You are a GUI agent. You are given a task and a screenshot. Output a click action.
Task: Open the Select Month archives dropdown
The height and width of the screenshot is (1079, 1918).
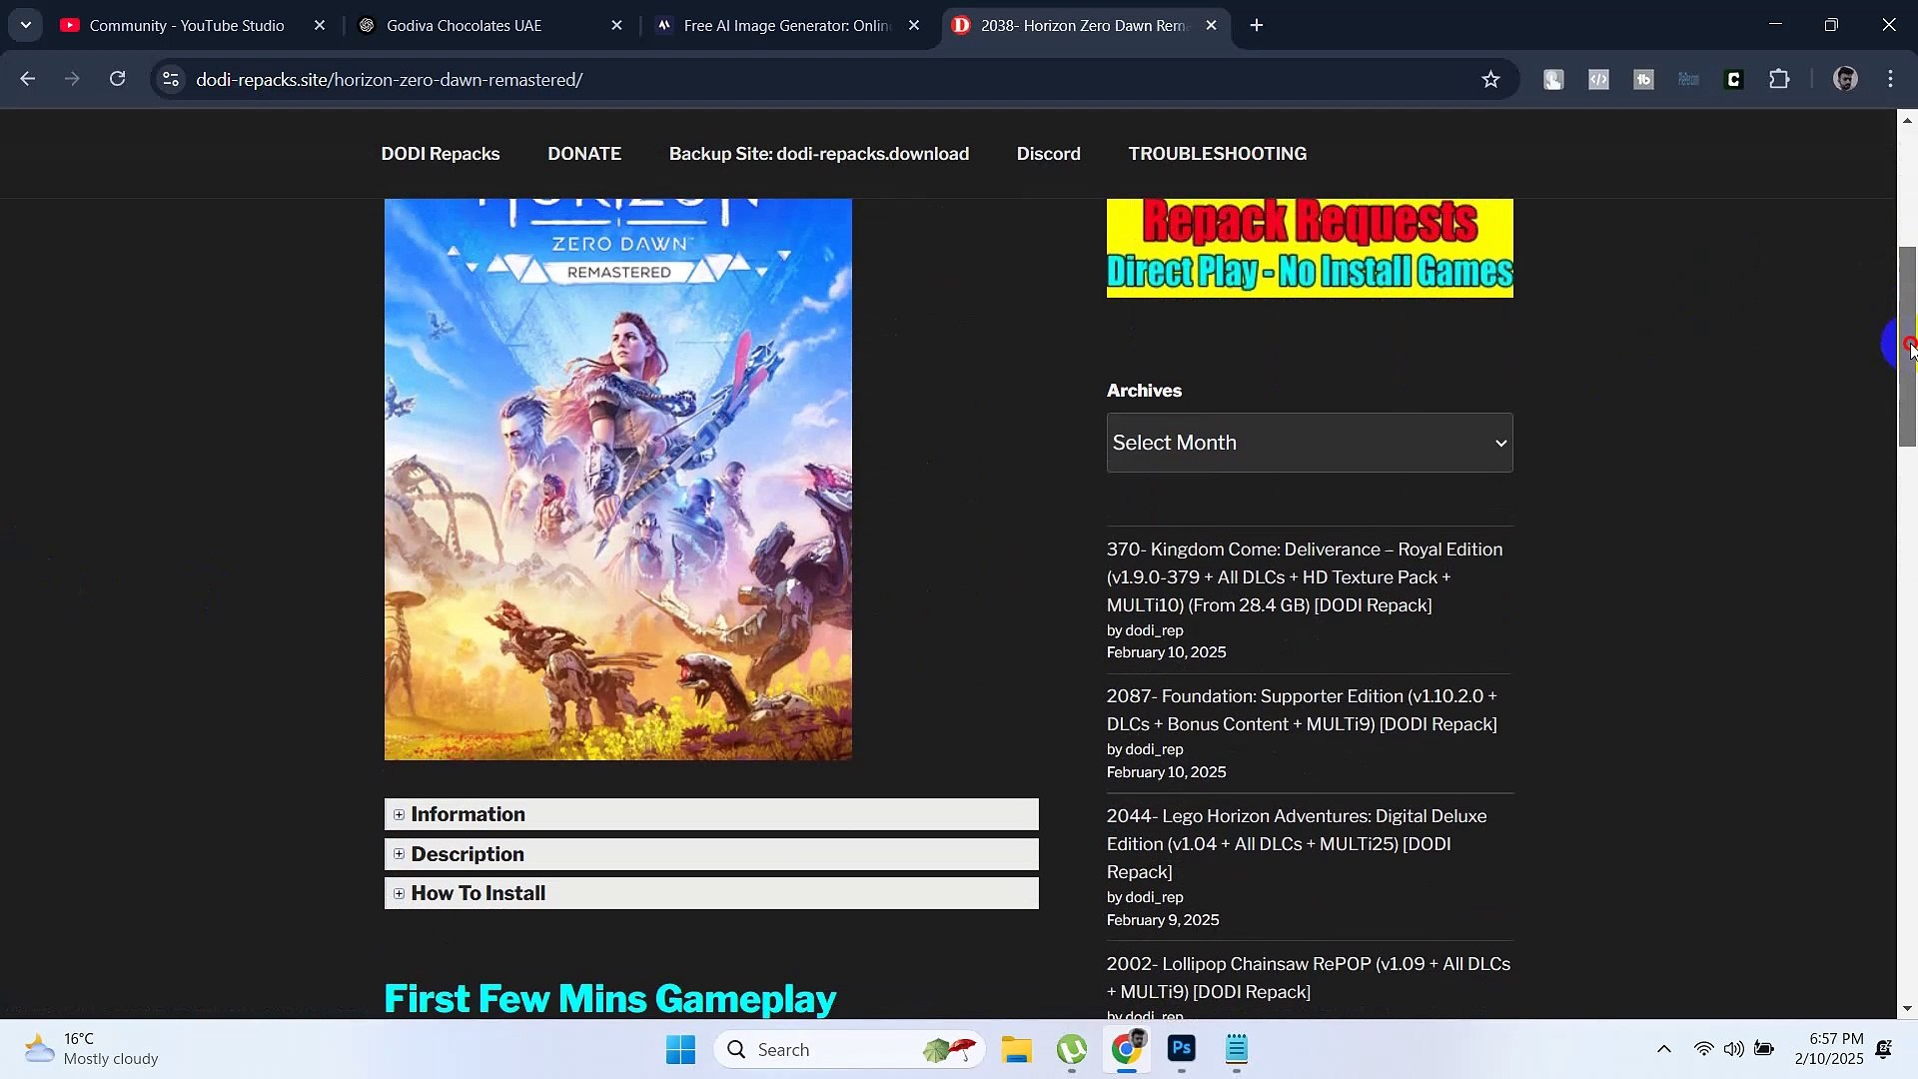tap(1309, 443)
